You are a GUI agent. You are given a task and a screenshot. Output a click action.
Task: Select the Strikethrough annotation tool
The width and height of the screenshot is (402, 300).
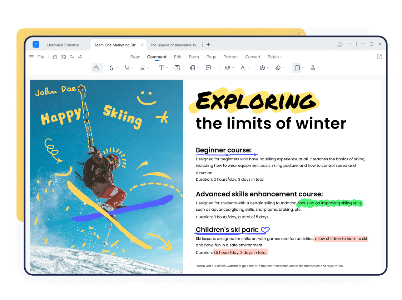coord(111,68)
